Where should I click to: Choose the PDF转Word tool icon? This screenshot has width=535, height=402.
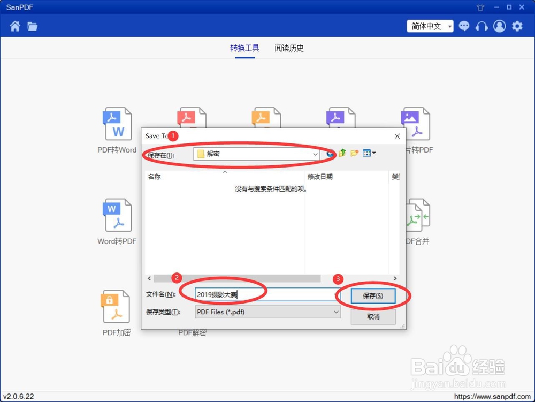(x=117, y=124)
